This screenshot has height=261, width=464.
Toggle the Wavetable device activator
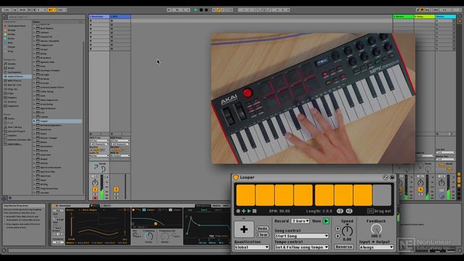tap(54, 206)
